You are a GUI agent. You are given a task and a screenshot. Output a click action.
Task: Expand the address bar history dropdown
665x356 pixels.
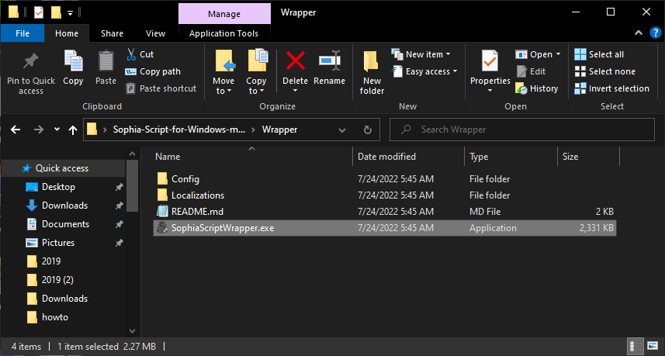(x=342, y=130)
